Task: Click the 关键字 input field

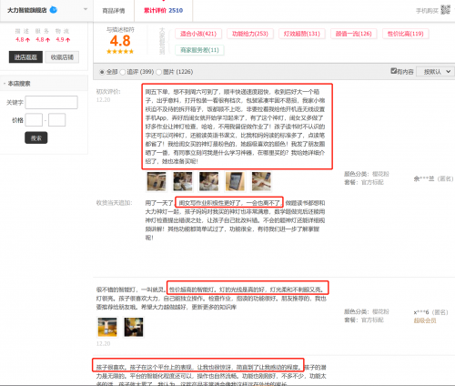Action: 51,103
